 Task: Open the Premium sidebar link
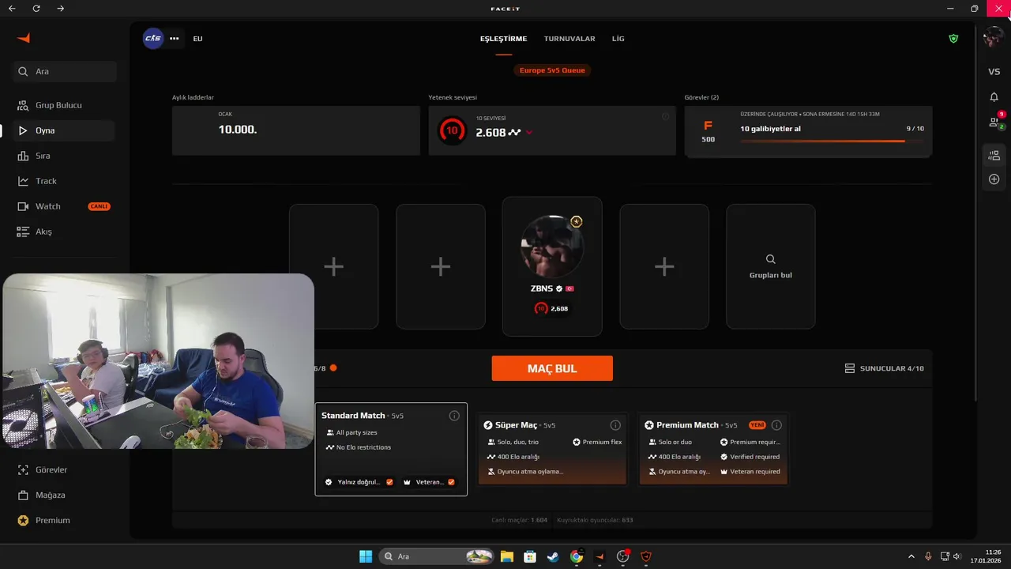click(65, 520)
